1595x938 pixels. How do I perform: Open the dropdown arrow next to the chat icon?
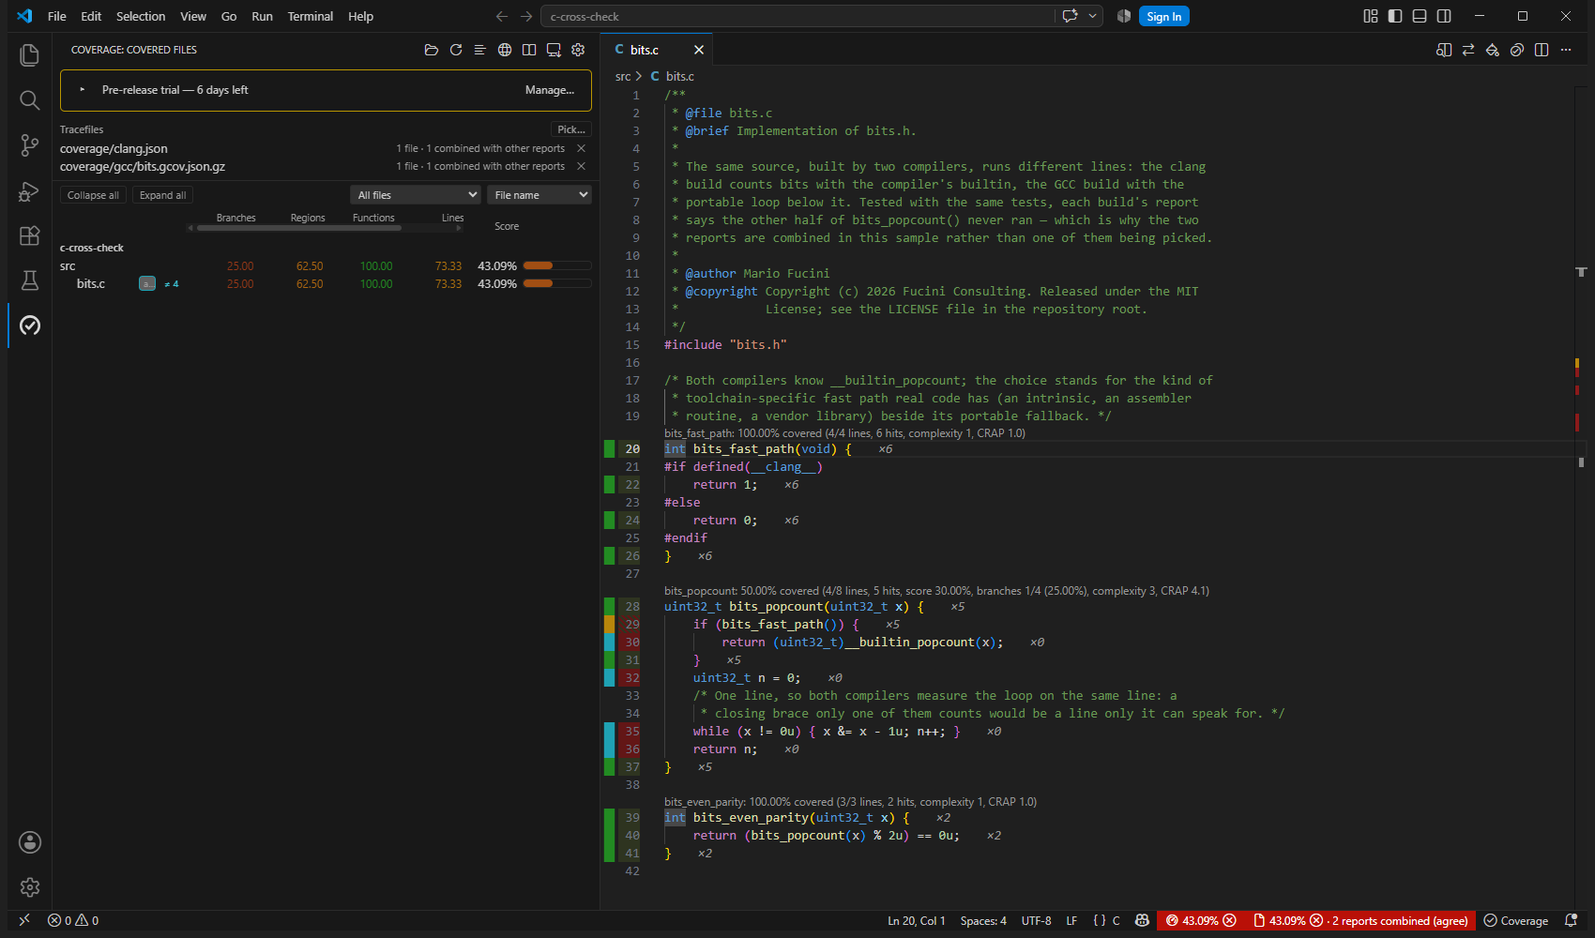[1092, 16]
